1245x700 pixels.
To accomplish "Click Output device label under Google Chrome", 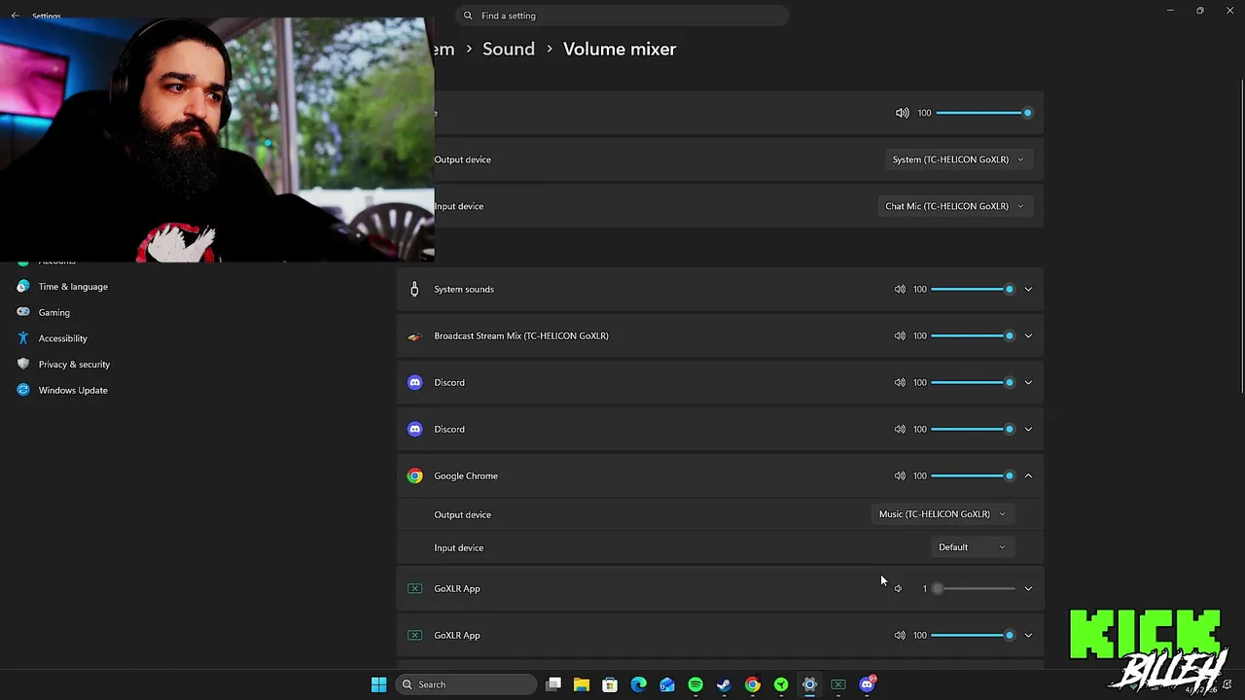I will tap(463, 514).
